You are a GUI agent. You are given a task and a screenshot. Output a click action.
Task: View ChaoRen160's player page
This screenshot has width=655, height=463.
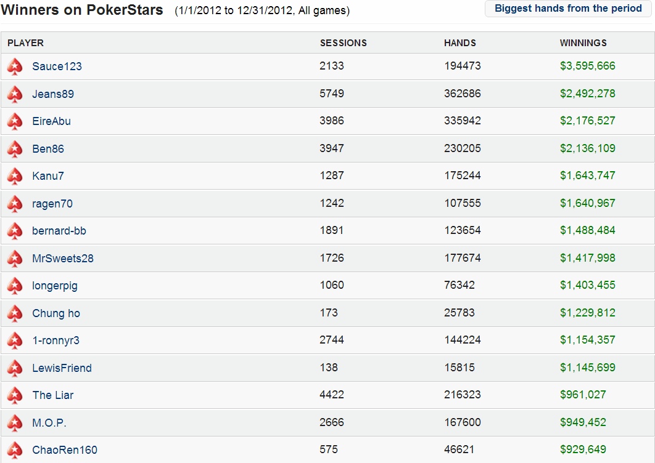pos(65,450)
